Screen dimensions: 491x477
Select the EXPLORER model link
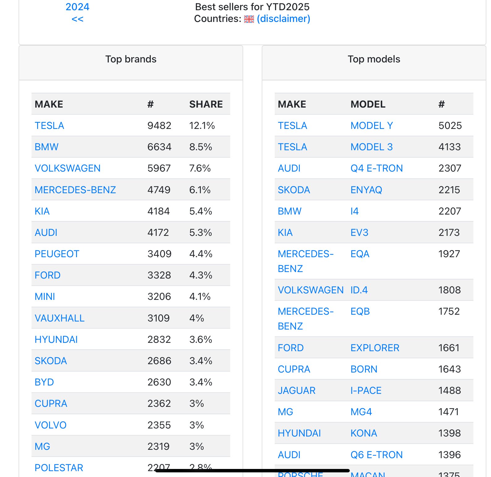[375, 348]
